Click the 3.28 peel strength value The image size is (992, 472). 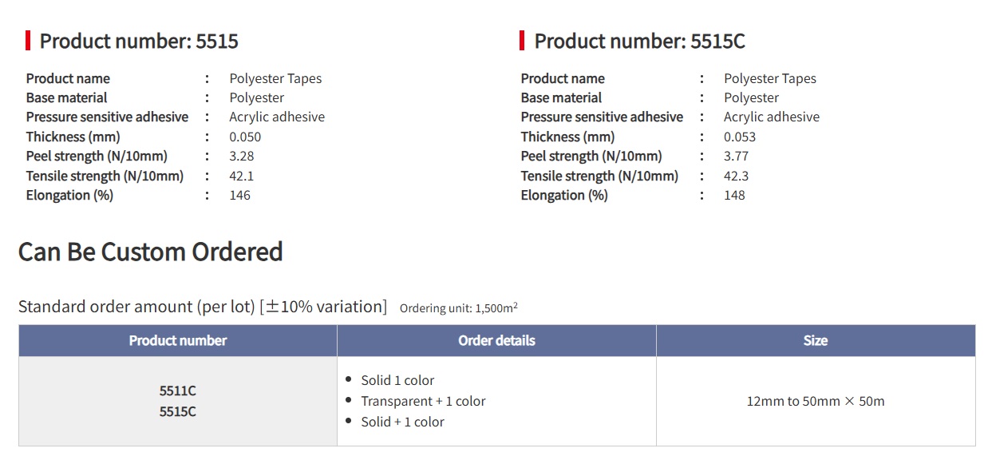[x=242, y=156]
